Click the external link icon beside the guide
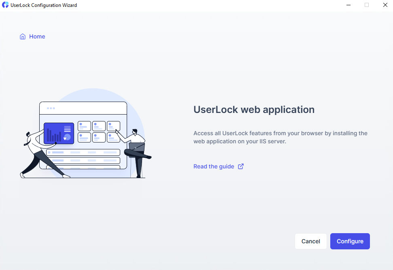 [x=240, y=166]
